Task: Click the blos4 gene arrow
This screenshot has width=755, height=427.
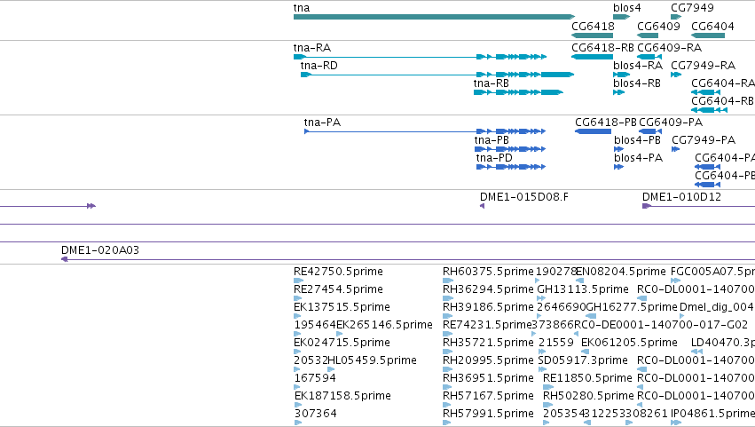Action: point(622,17)
